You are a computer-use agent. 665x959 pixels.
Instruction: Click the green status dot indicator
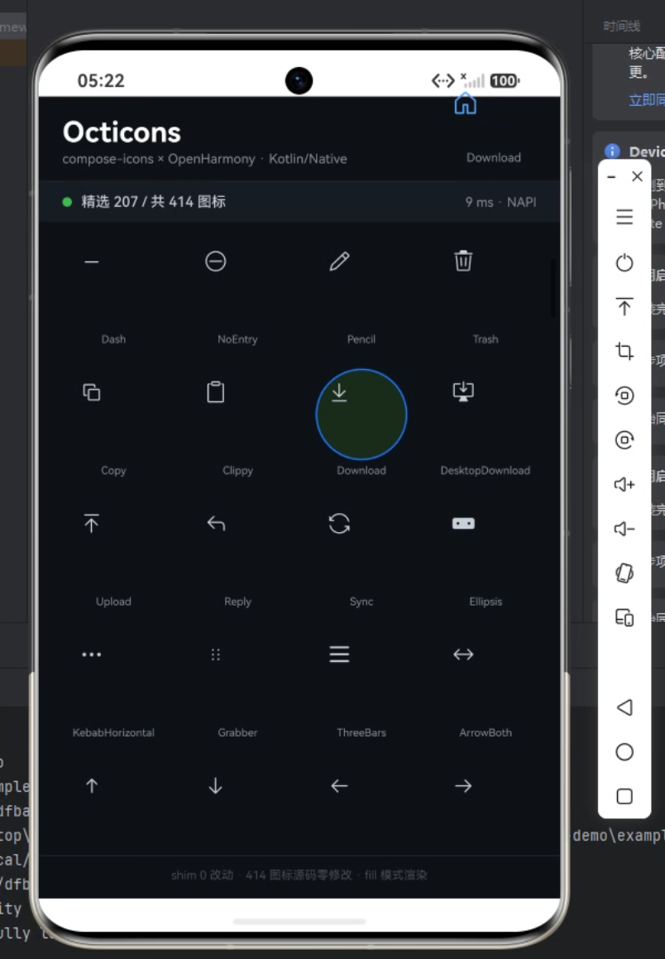click(67, 202)
